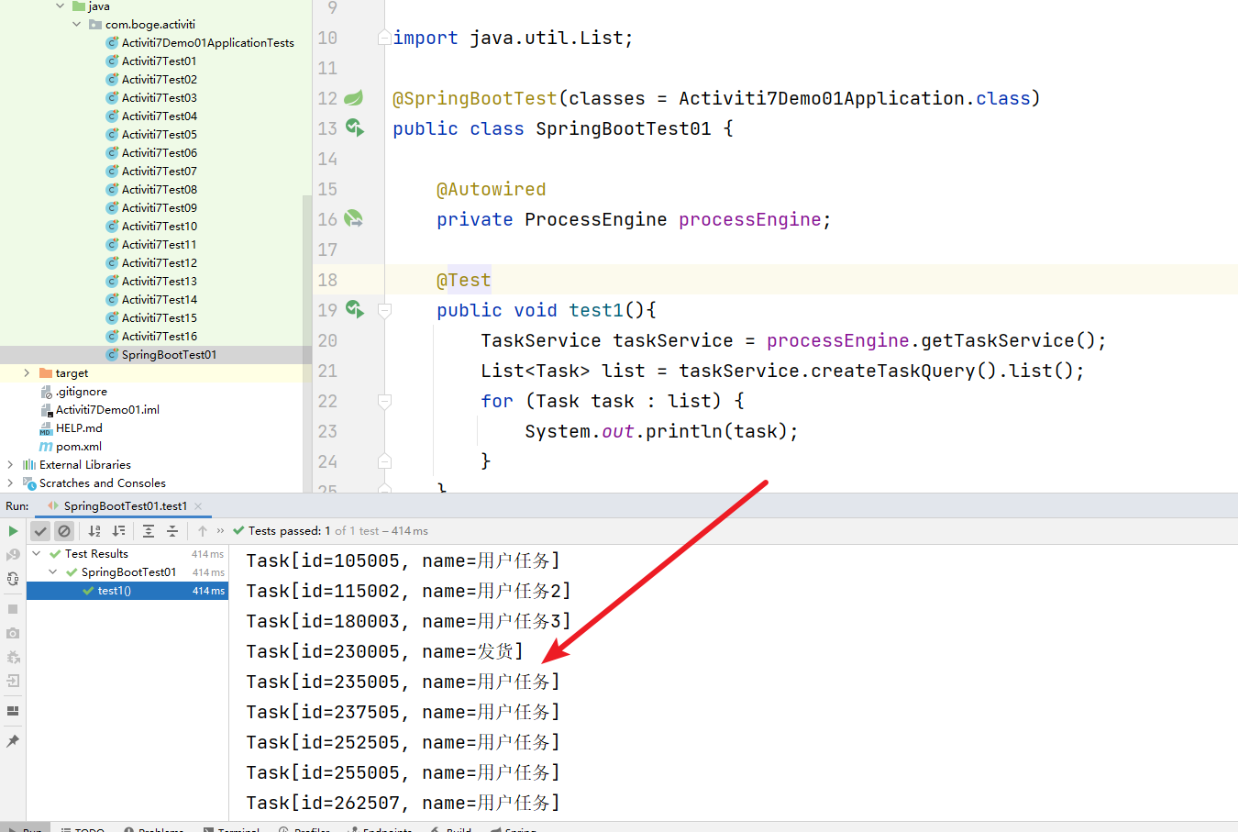Toggle auto-test rerun icon
Image resolution: width=1238 pixels, height=832 pixels.
pyautogui.click(x=13, y=579)
